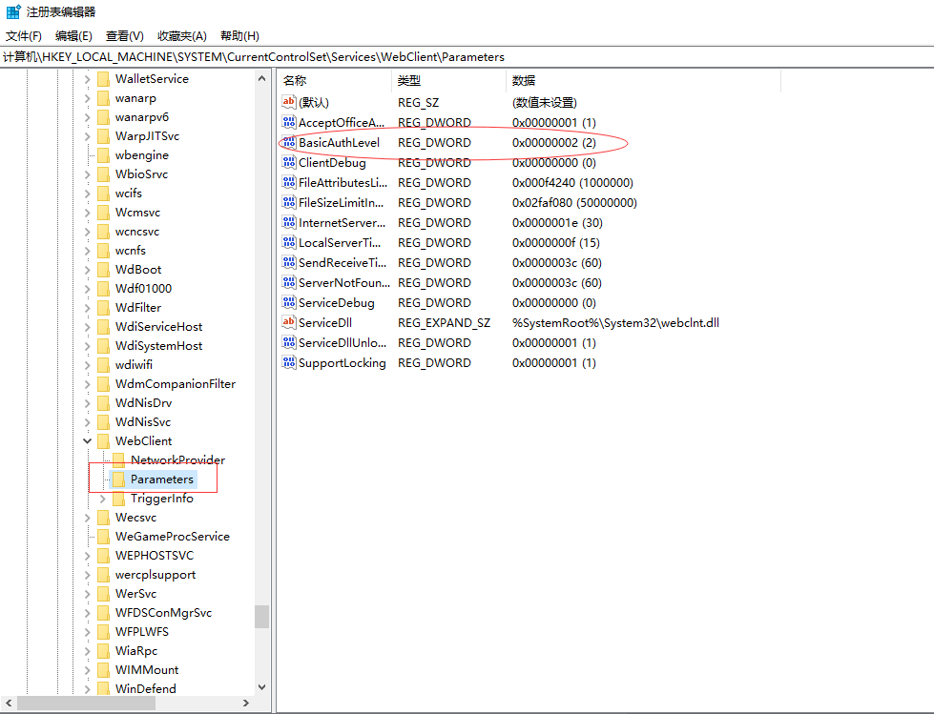
Task: Select the ClientDebug value icon
Action: tap(289, 163)
